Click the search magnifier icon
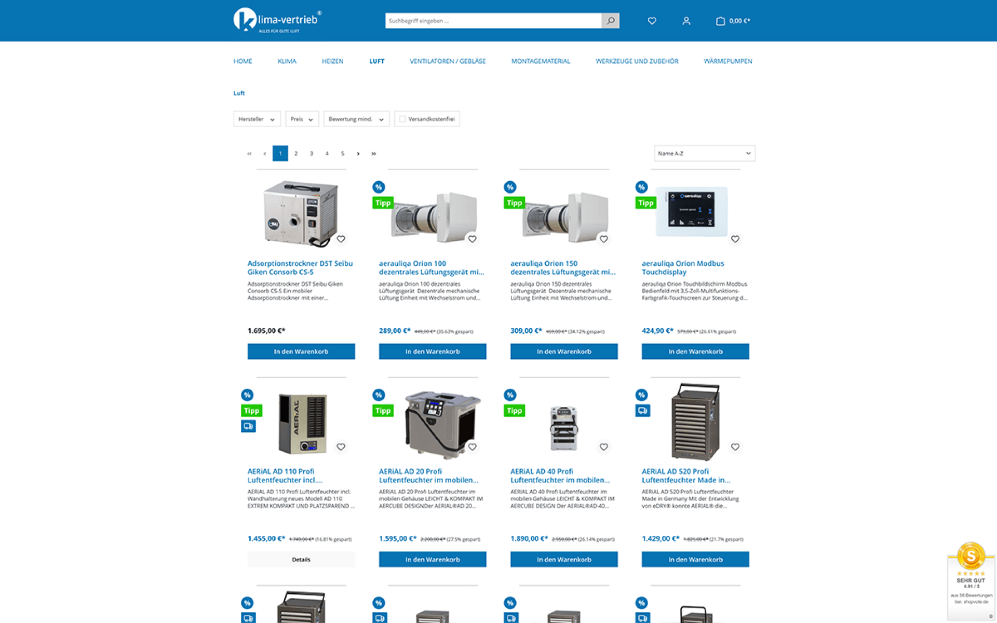Image resolution: width=997 pixels, height=623 pixels. (x=611, y=21)
